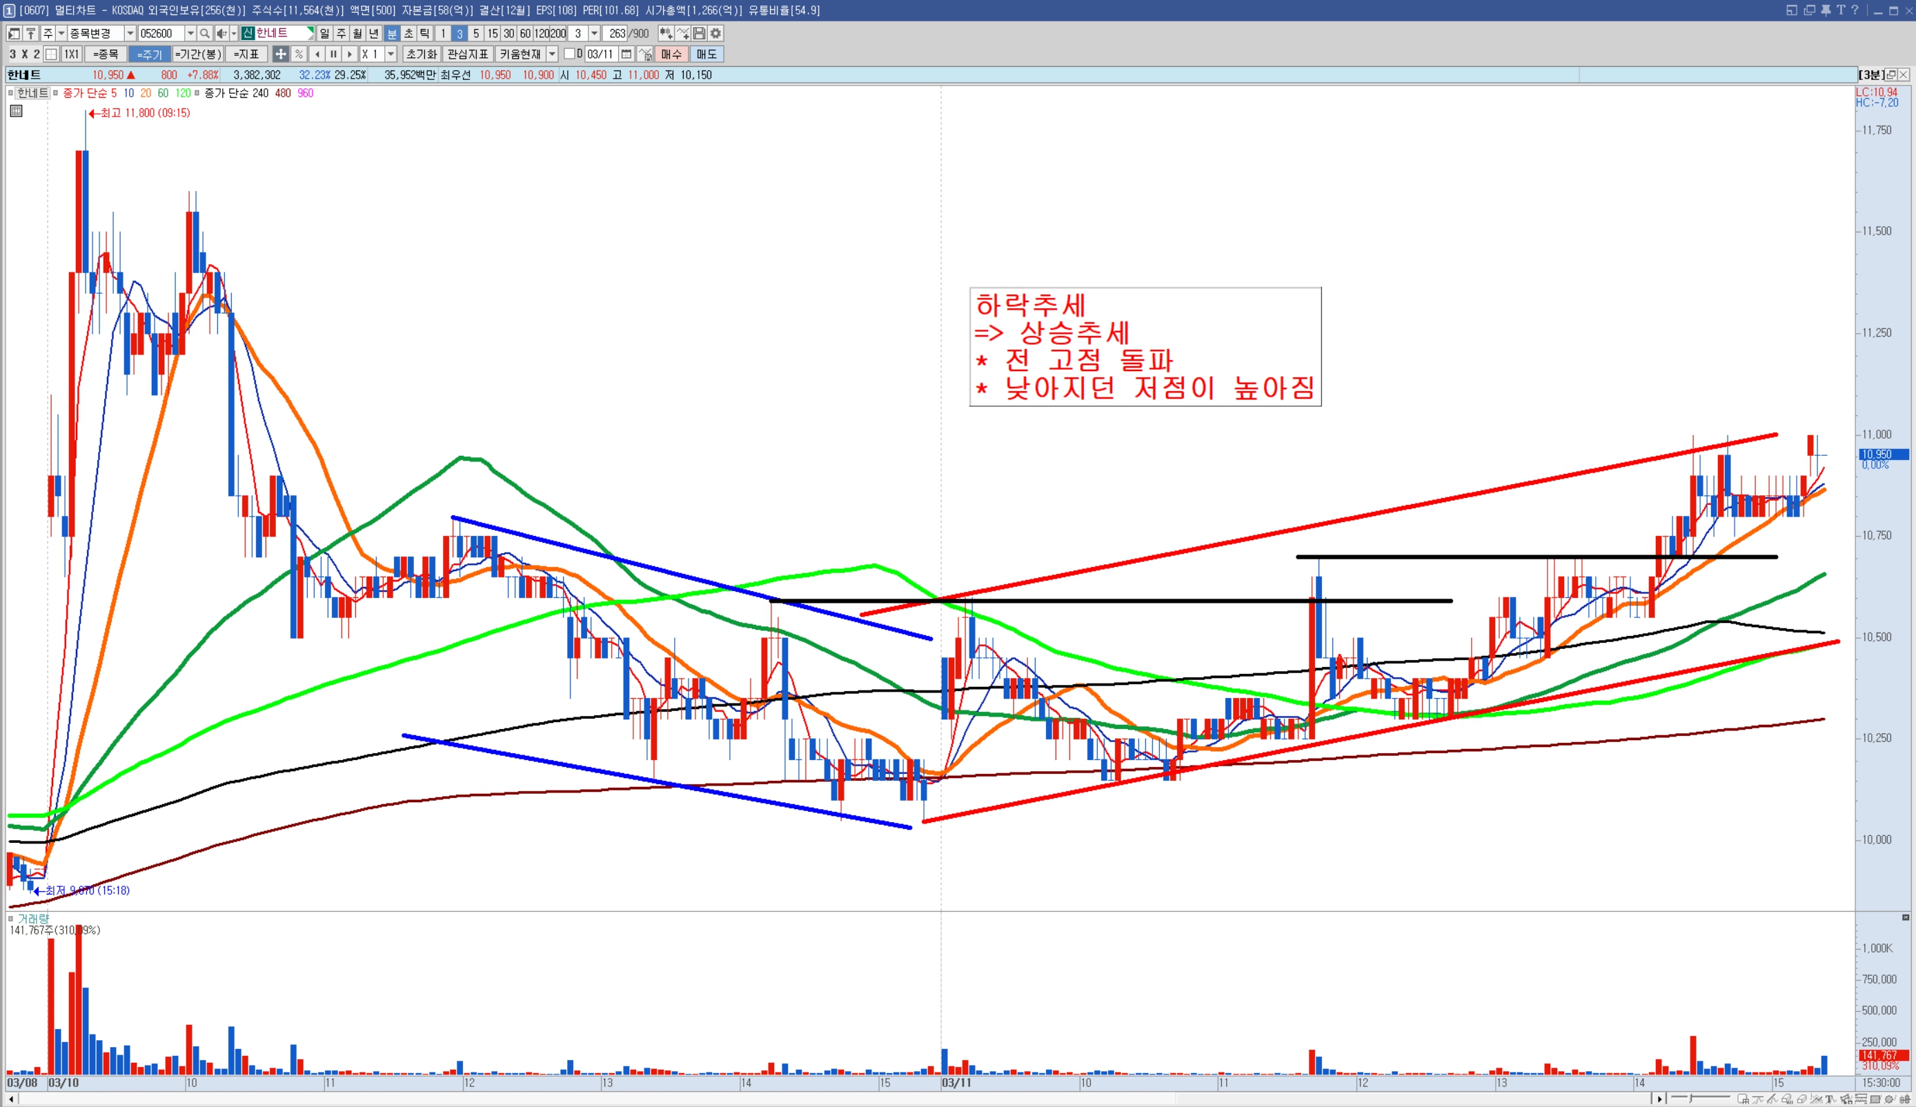Click the save chart floppy icon
This screenshot has width=1916, height=1107.
click(x=699, y=34)
